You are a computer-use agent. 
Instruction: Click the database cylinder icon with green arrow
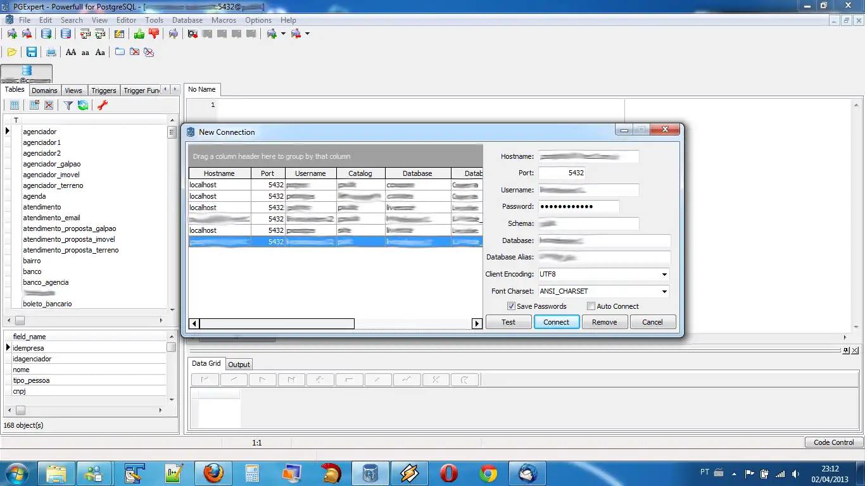[x=46, y=34]
